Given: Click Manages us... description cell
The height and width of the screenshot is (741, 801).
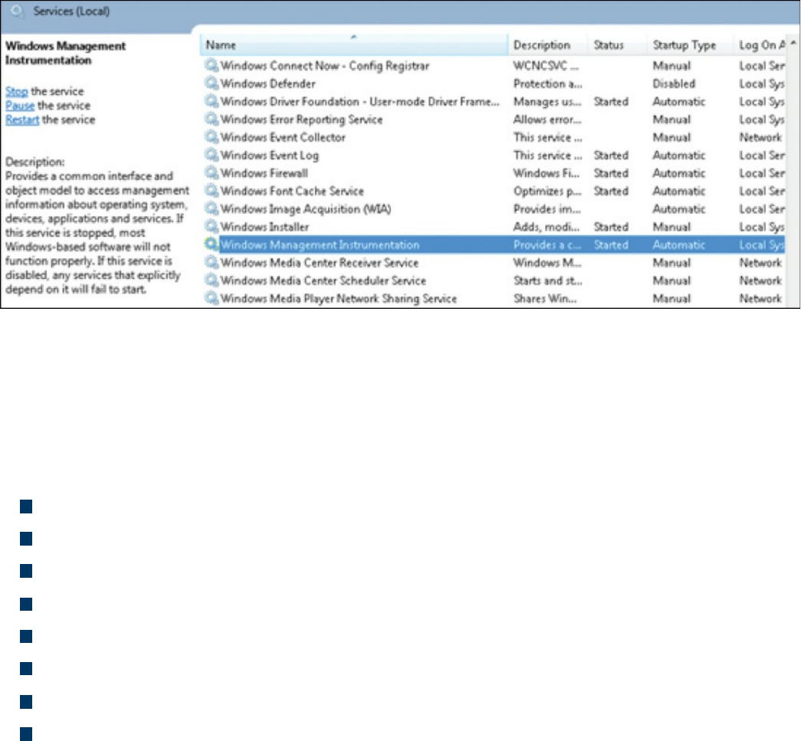Looking at the screenshot, I should coord(547,102).
